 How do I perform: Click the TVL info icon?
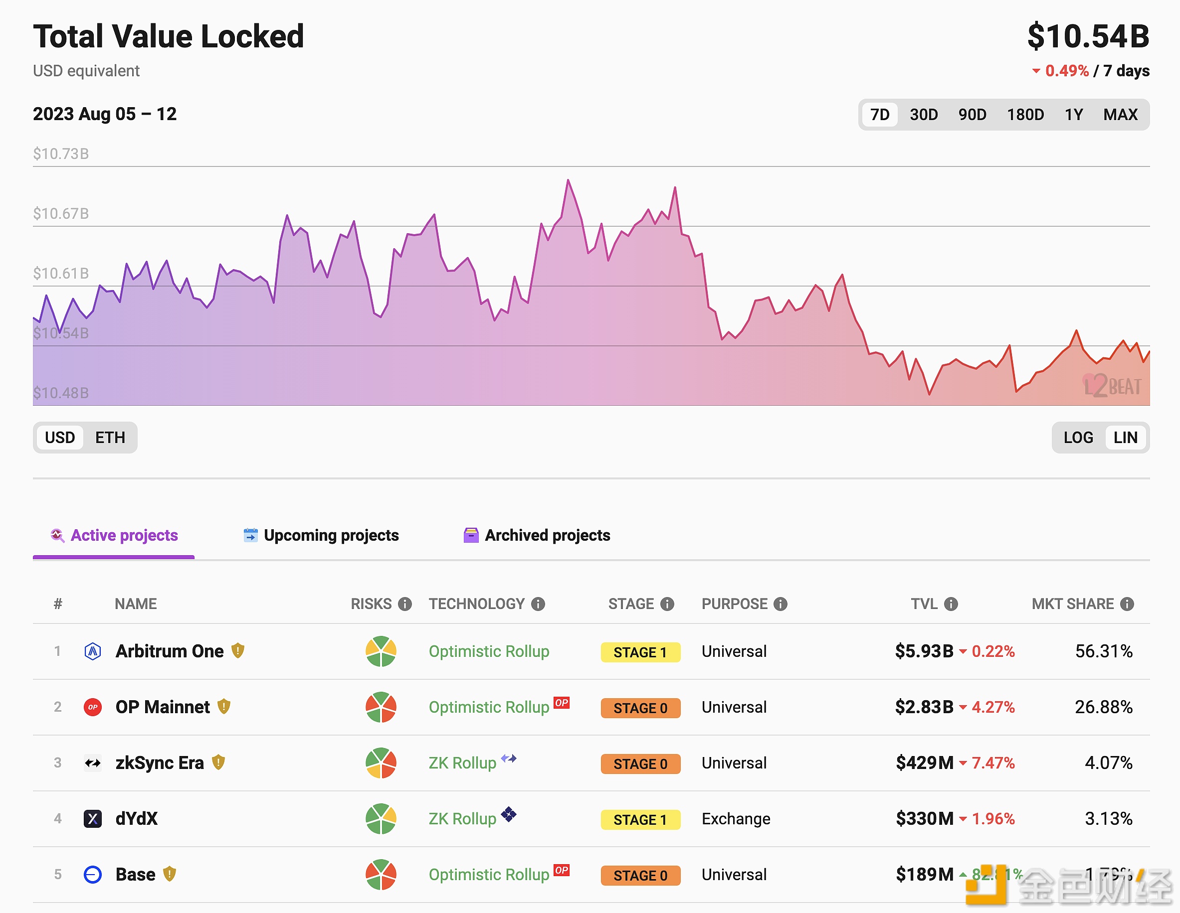pyautogui.click(x=951, y=604)
